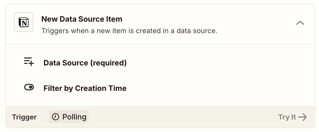Click the word "(required)" after Data Source
Screen dimensions: 319x132
point(108,63)
